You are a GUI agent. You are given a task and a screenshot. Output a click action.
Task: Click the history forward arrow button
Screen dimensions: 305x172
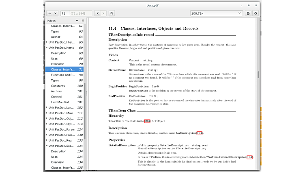coord(103,13)
